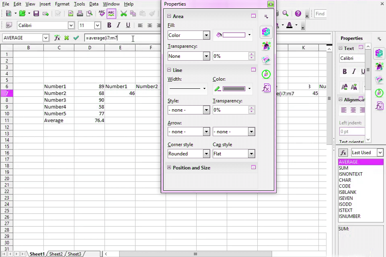Toggle AutoSpellcheck in the standard toolbar
Screen dimensions: 386x257
(111, 14)
